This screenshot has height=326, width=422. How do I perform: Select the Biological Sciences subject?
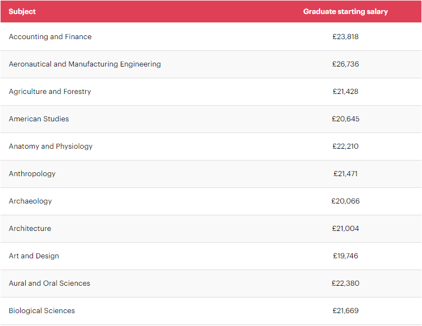[x=41, y=311]
